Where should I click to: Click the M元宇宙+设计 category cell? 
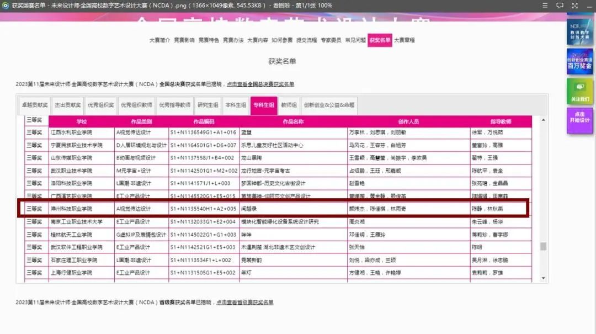[141, 171]
